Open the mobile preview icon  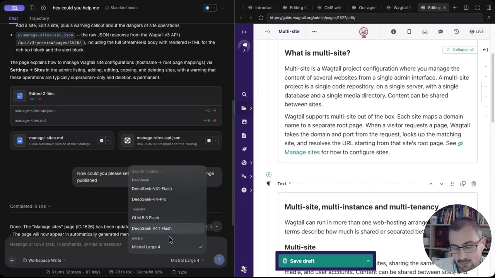pyautogui.click(x=409, y=32)
